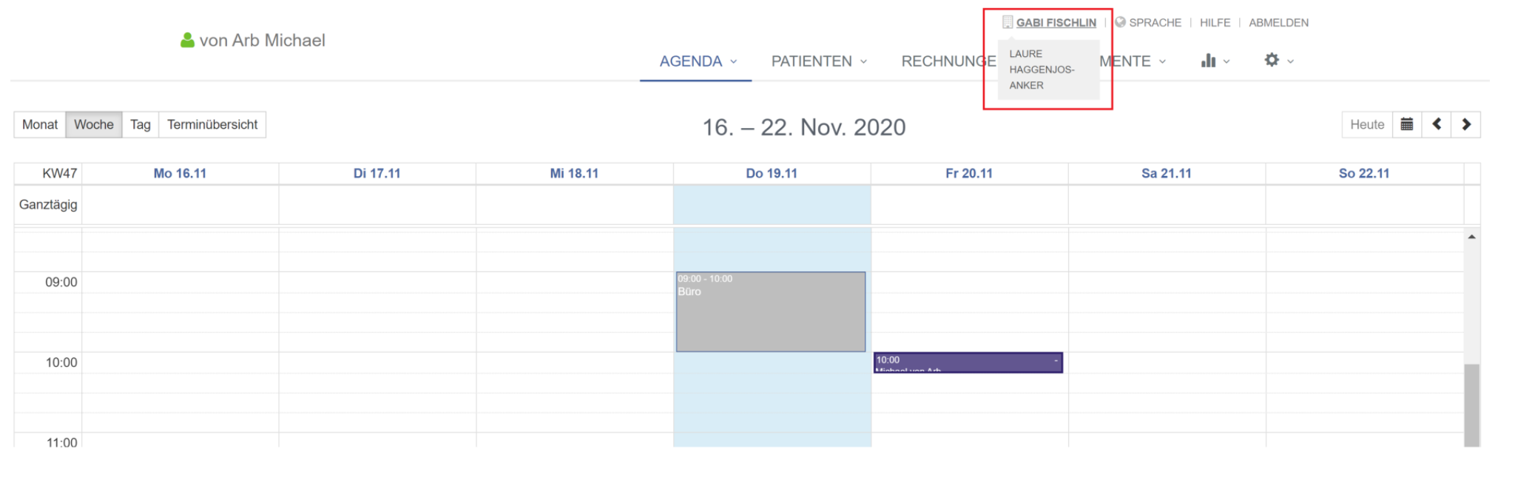This screenshot has height=503, width=1515.
Task: Go to previous week with left arrow
Action: tap(1437, 124)
